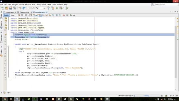Click the Profile Project icon
This screenshot has width=179, height=101.
(66, 8)
